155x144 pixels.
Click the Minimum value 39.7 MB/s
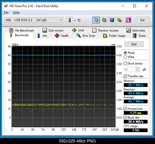[136, 85]
